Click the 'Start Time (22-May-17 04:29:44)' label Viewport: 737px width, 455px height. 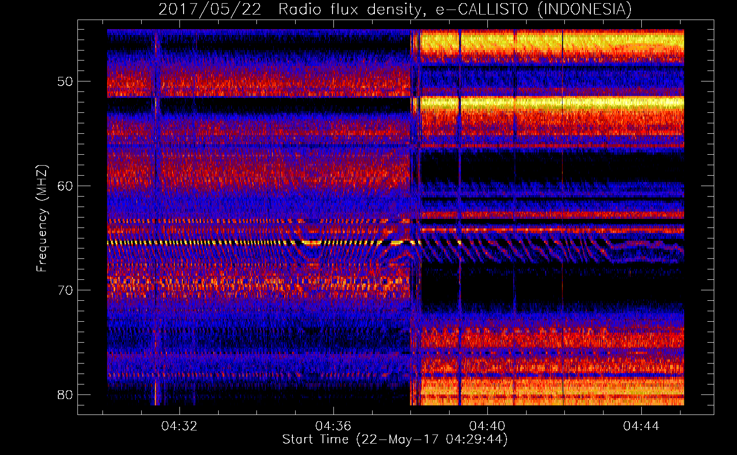pos(395,440)
